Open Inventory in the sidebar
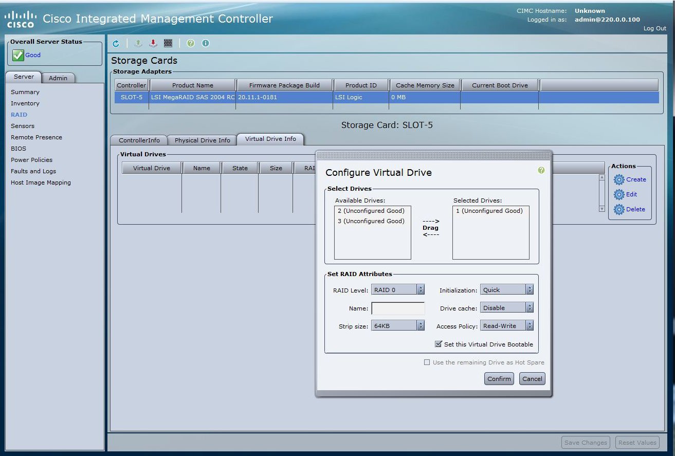Viewport: 675px width, 456px height. 25,103
